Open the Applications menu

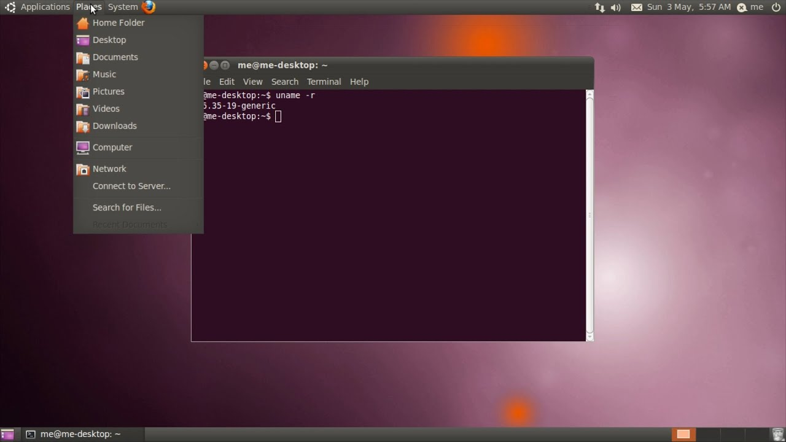pyautogui.click(x=38, y=7)
